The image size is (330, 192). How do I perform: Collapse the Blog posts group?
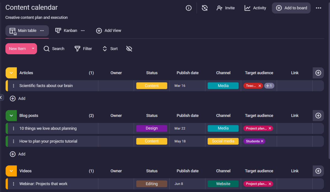11,116
